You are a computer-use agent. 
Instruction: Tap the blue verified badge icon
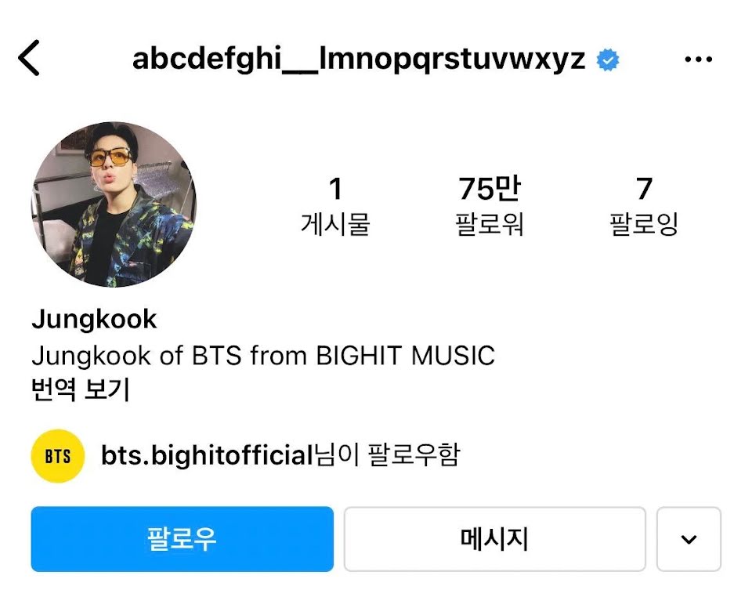608,60
